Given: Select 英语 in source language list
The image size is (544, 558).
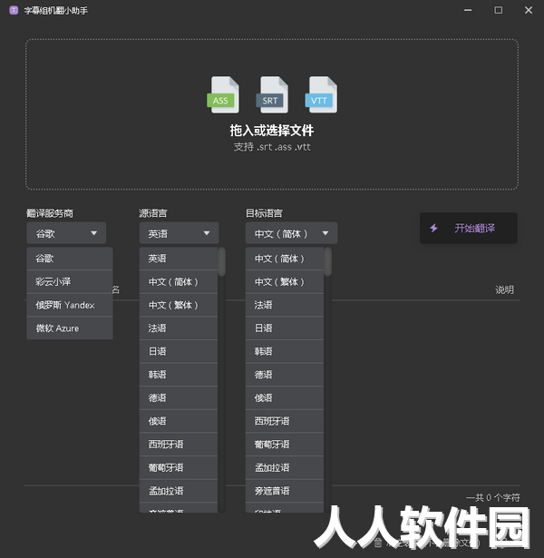Looking at the screenshot, I should coord(179,259).
